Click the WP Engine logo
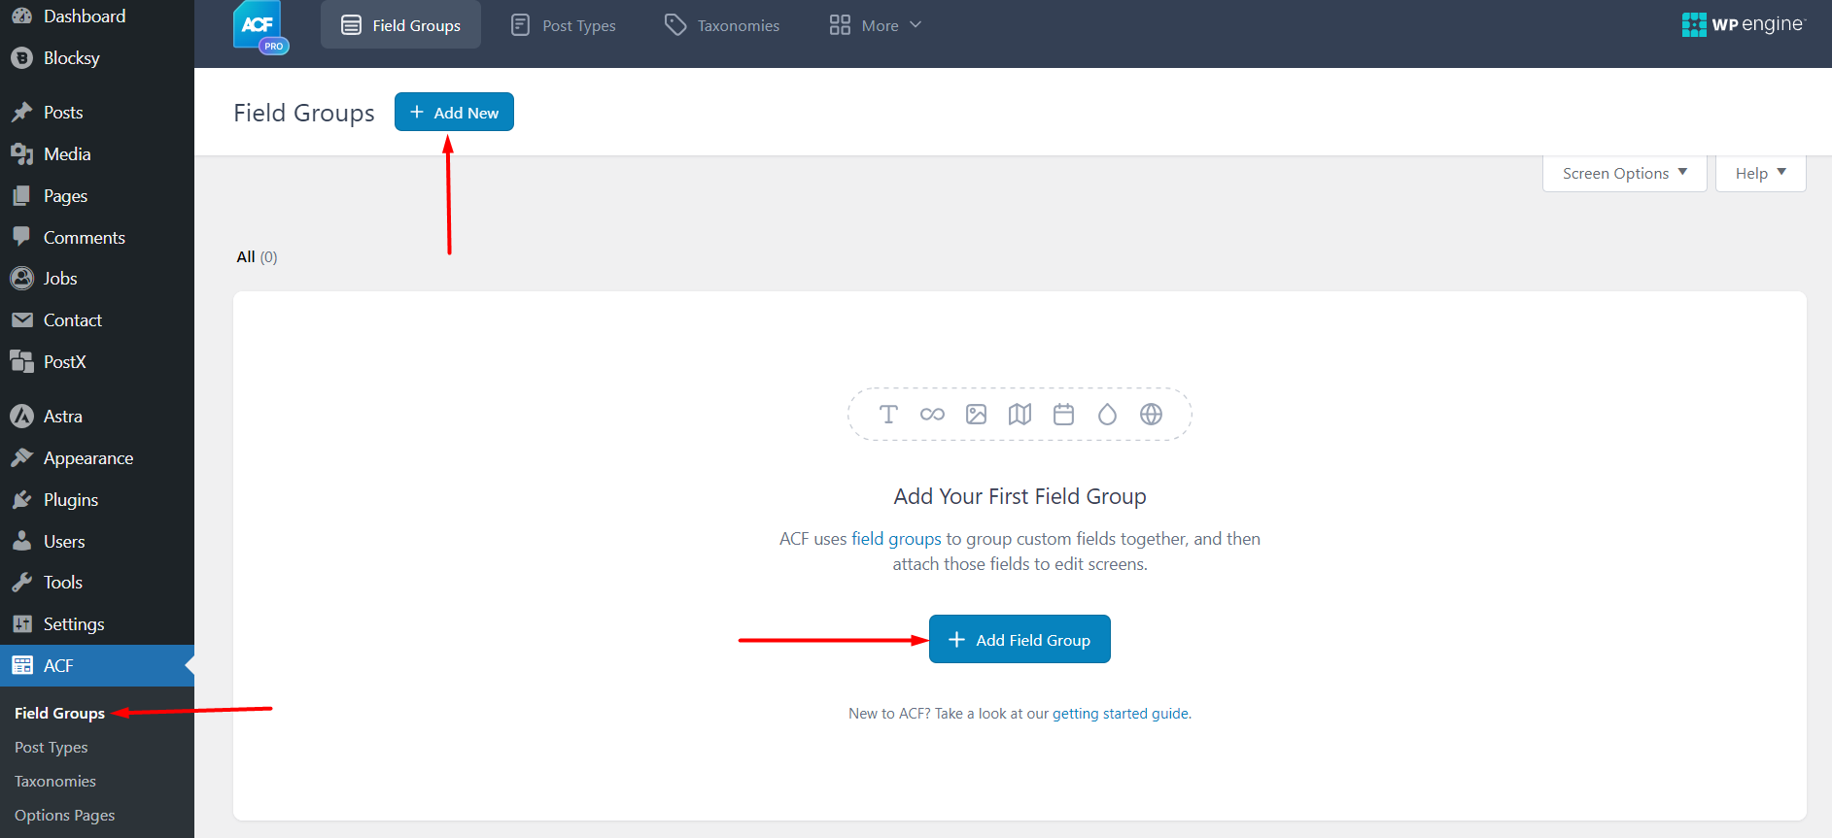Viewport: 1832px width, 838px height. (x=1743, y=24)
